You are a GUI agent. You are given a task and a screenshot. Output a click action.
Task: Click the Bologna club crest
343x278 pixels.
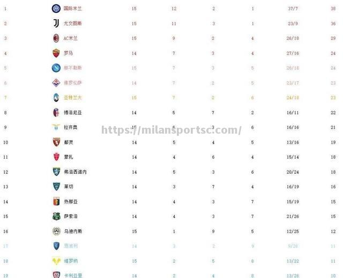(x=56, y=113)
